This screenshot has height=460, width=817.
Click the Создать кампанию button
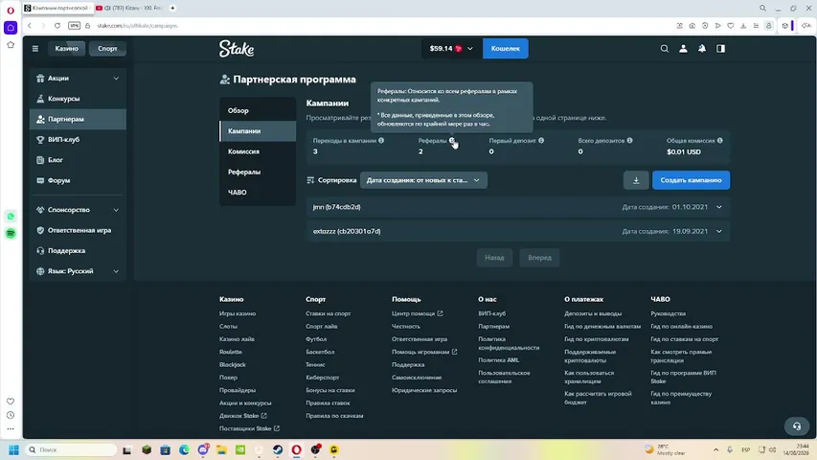(691, 180)
